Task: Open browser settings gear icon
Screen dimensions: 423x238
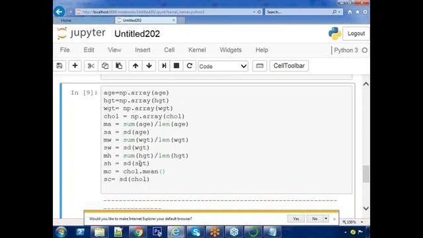Action: 365,12
